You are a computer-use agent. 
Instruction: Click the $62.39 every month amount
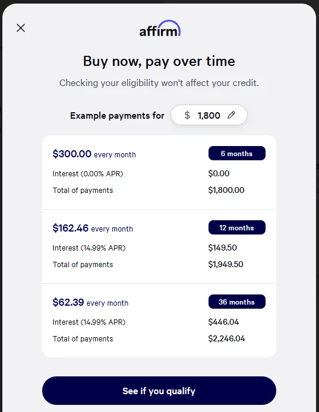[x=90, y=302]
